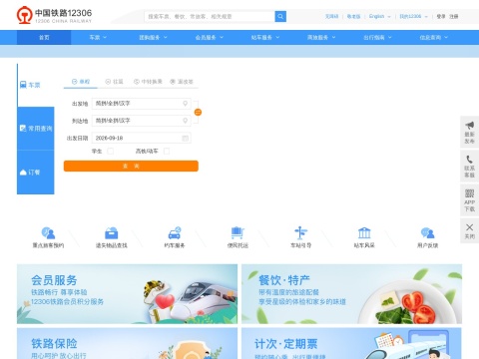The height and width of the screenshot is (359, 479).
Task: Open the 餐饮·特产 banner
Action: (351, 294)
